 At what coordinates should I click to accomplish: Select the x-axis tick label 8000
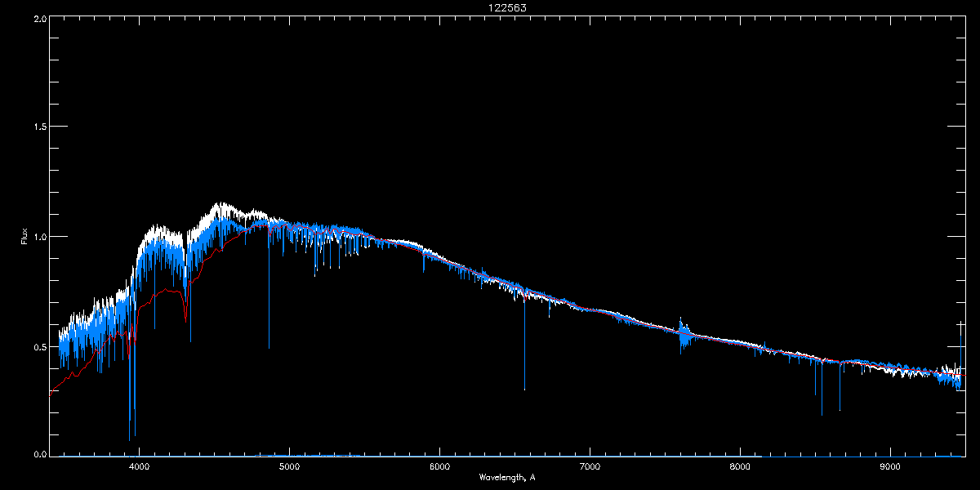(x=740, y=466)
